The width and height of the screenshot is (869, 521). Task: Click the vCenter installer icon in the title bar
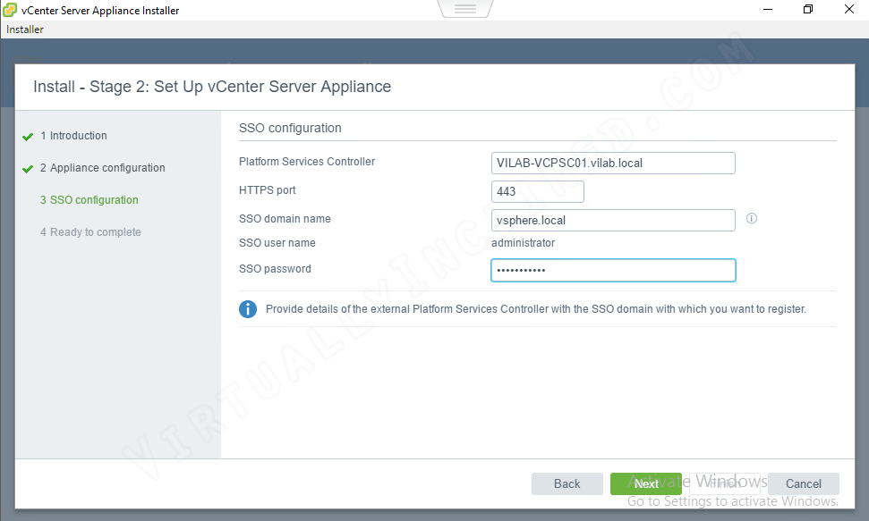(x=11, y=10)
